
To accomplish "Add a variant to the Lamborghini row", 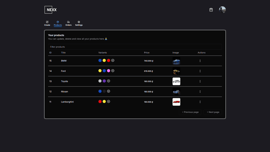I will pos(108,101).
